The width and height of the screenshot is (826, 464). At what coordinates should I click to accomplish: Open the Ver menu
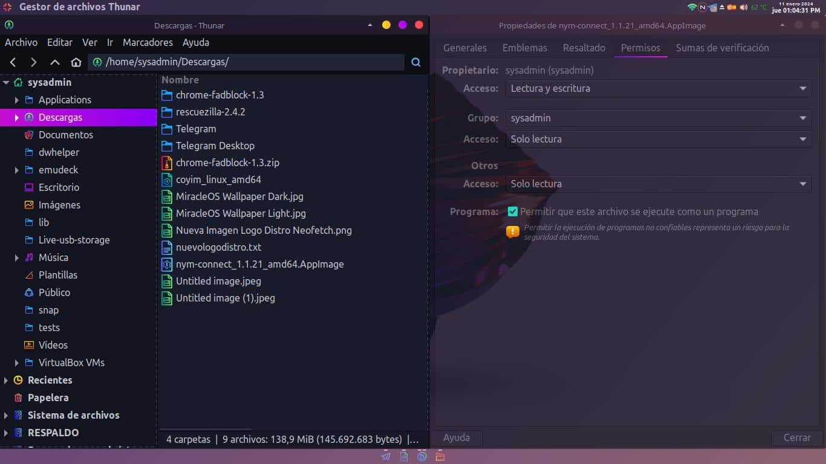pos(89,42)
